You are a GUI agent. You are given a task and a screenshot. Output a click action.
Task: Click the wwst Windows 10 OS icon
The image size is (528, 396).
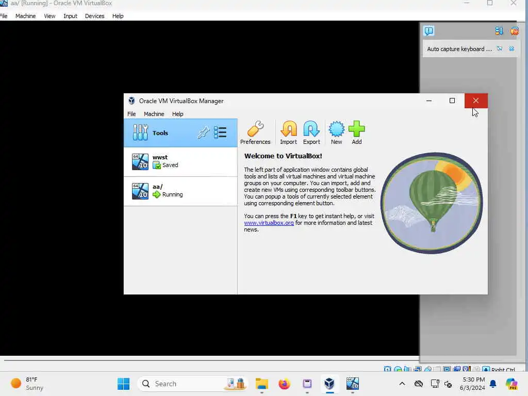click(x=140, y=161)
